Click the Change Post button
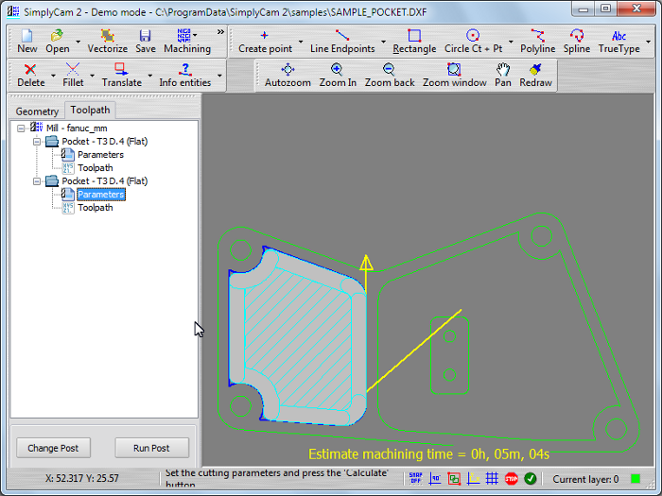Image resolution: width=662 pixels, height=496 pixels. [53, 448]
